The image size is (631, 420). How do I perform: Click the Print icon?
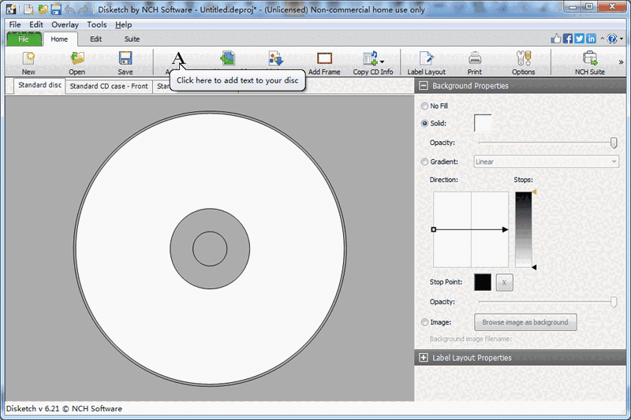click(475, 61)
